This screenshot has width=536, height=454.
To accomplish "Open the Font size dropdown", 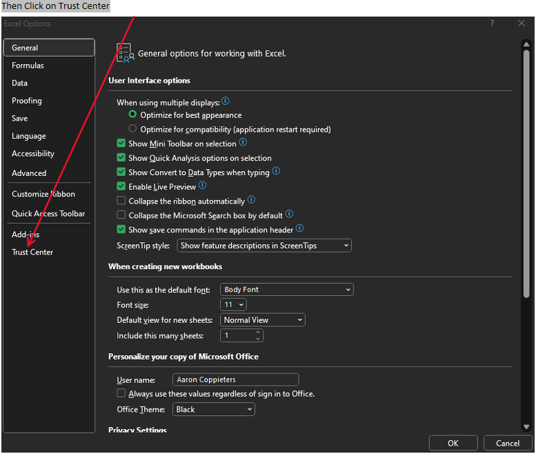I will tap(233, 304).
